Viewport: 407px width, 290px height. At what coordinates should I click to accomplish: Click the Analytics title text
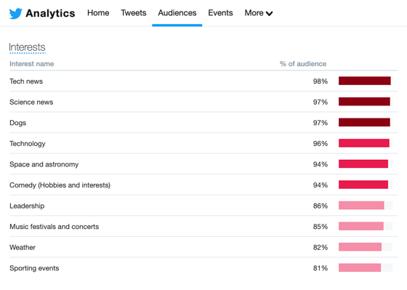(x=50, y=13)
